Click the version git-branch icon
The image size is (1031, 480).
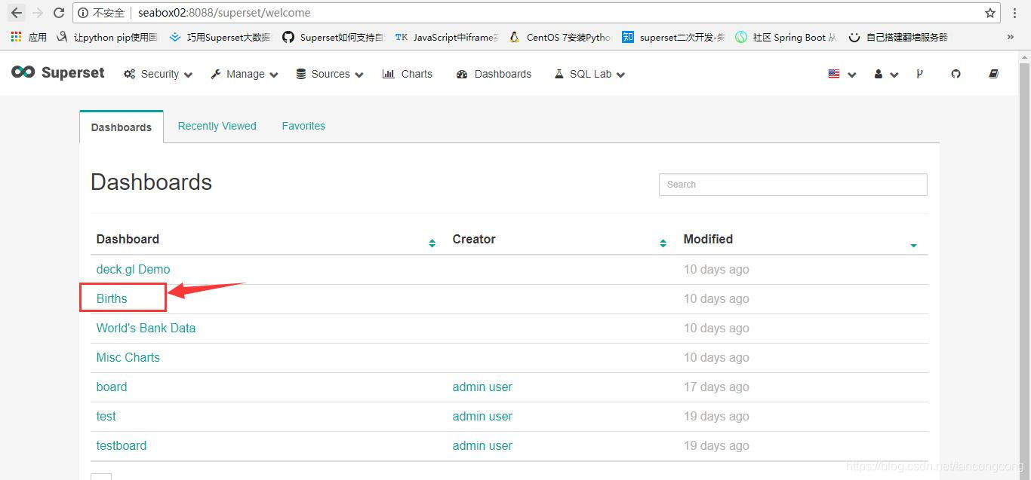[x=920, y=73]
